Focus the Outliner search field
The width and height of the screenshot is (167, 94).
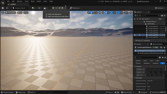point(150,16)
